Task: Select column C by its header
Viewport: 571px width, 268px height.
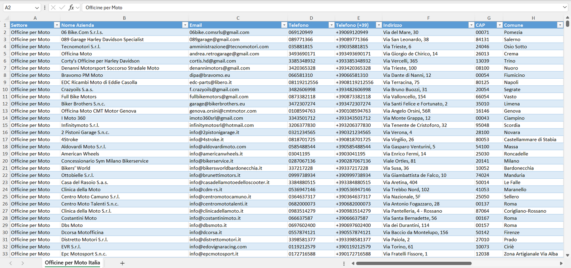Action: tap(238, 18)
